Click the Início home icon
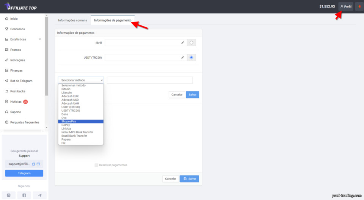Screen dimensions: 364x200 [6, 19]
